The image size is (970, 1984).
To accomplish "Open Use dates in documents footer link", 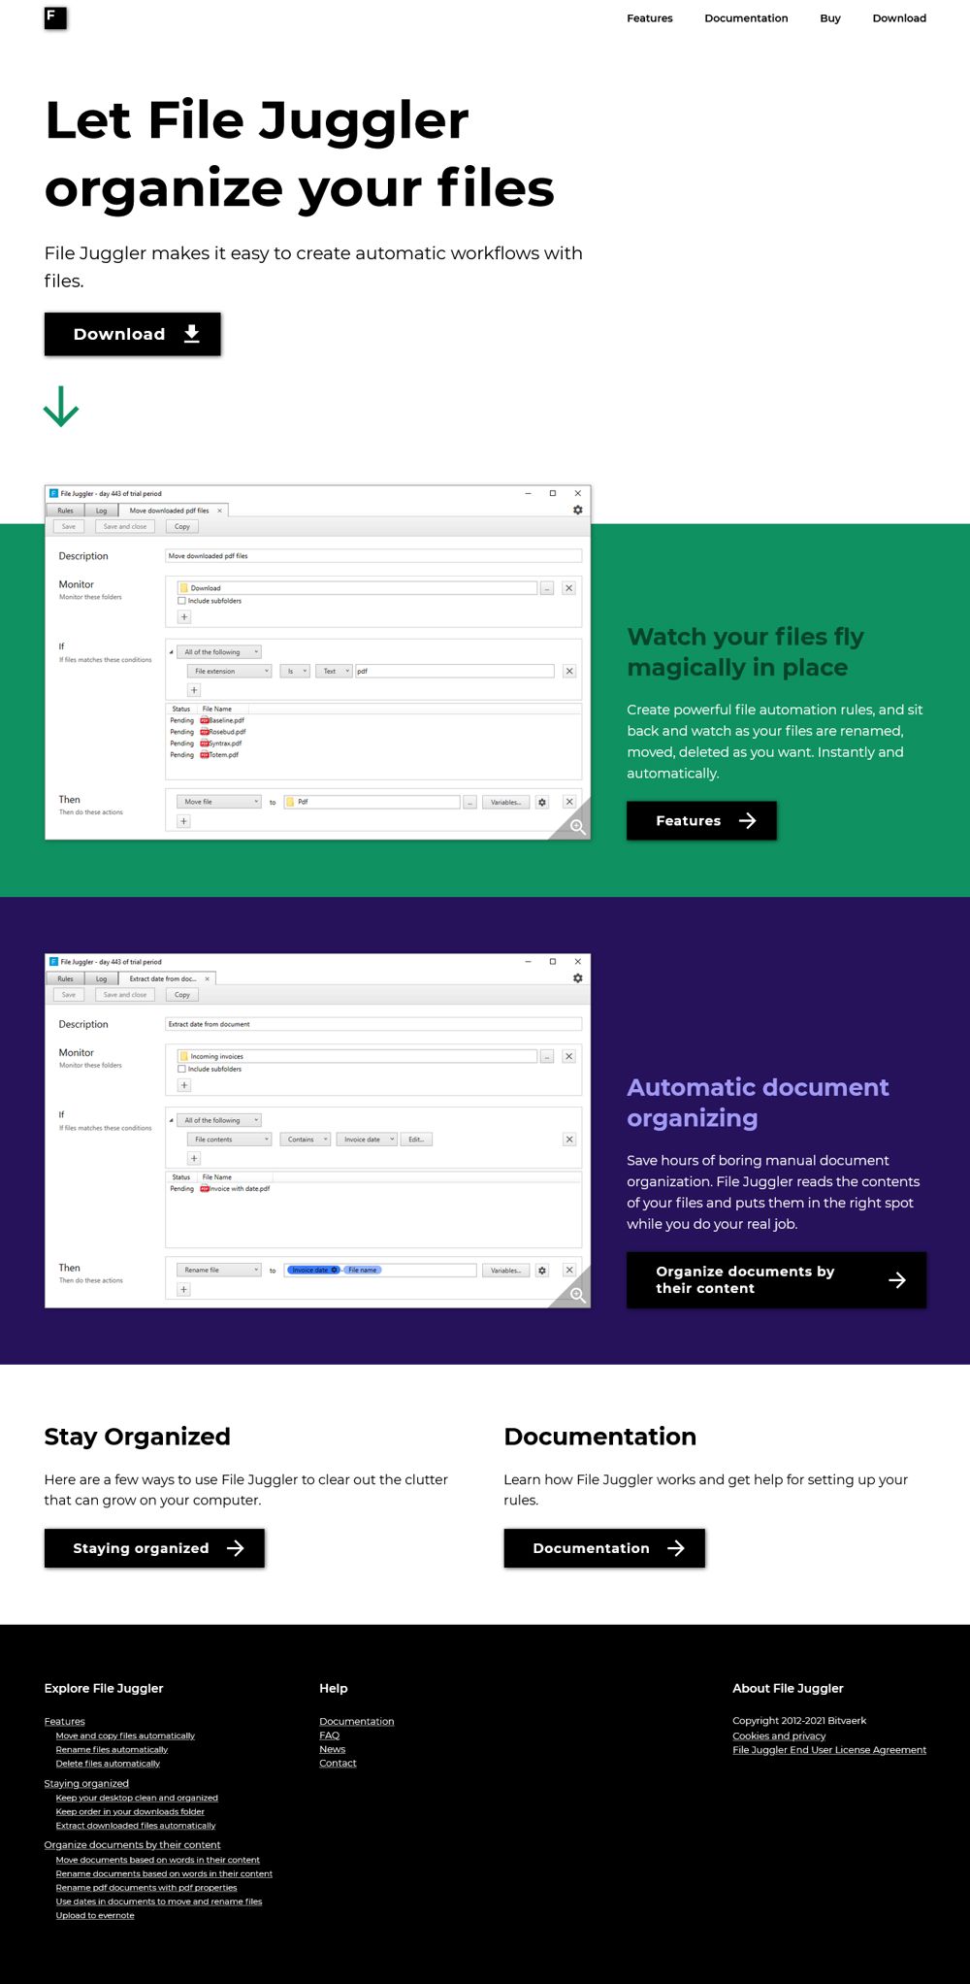I will point(159,1901).
